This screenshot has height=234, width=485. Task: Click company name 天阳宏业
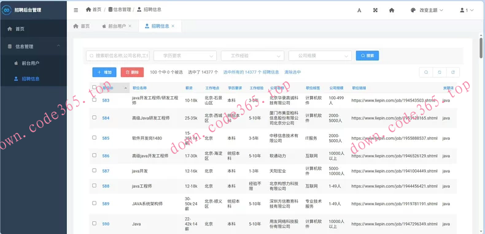277,171
